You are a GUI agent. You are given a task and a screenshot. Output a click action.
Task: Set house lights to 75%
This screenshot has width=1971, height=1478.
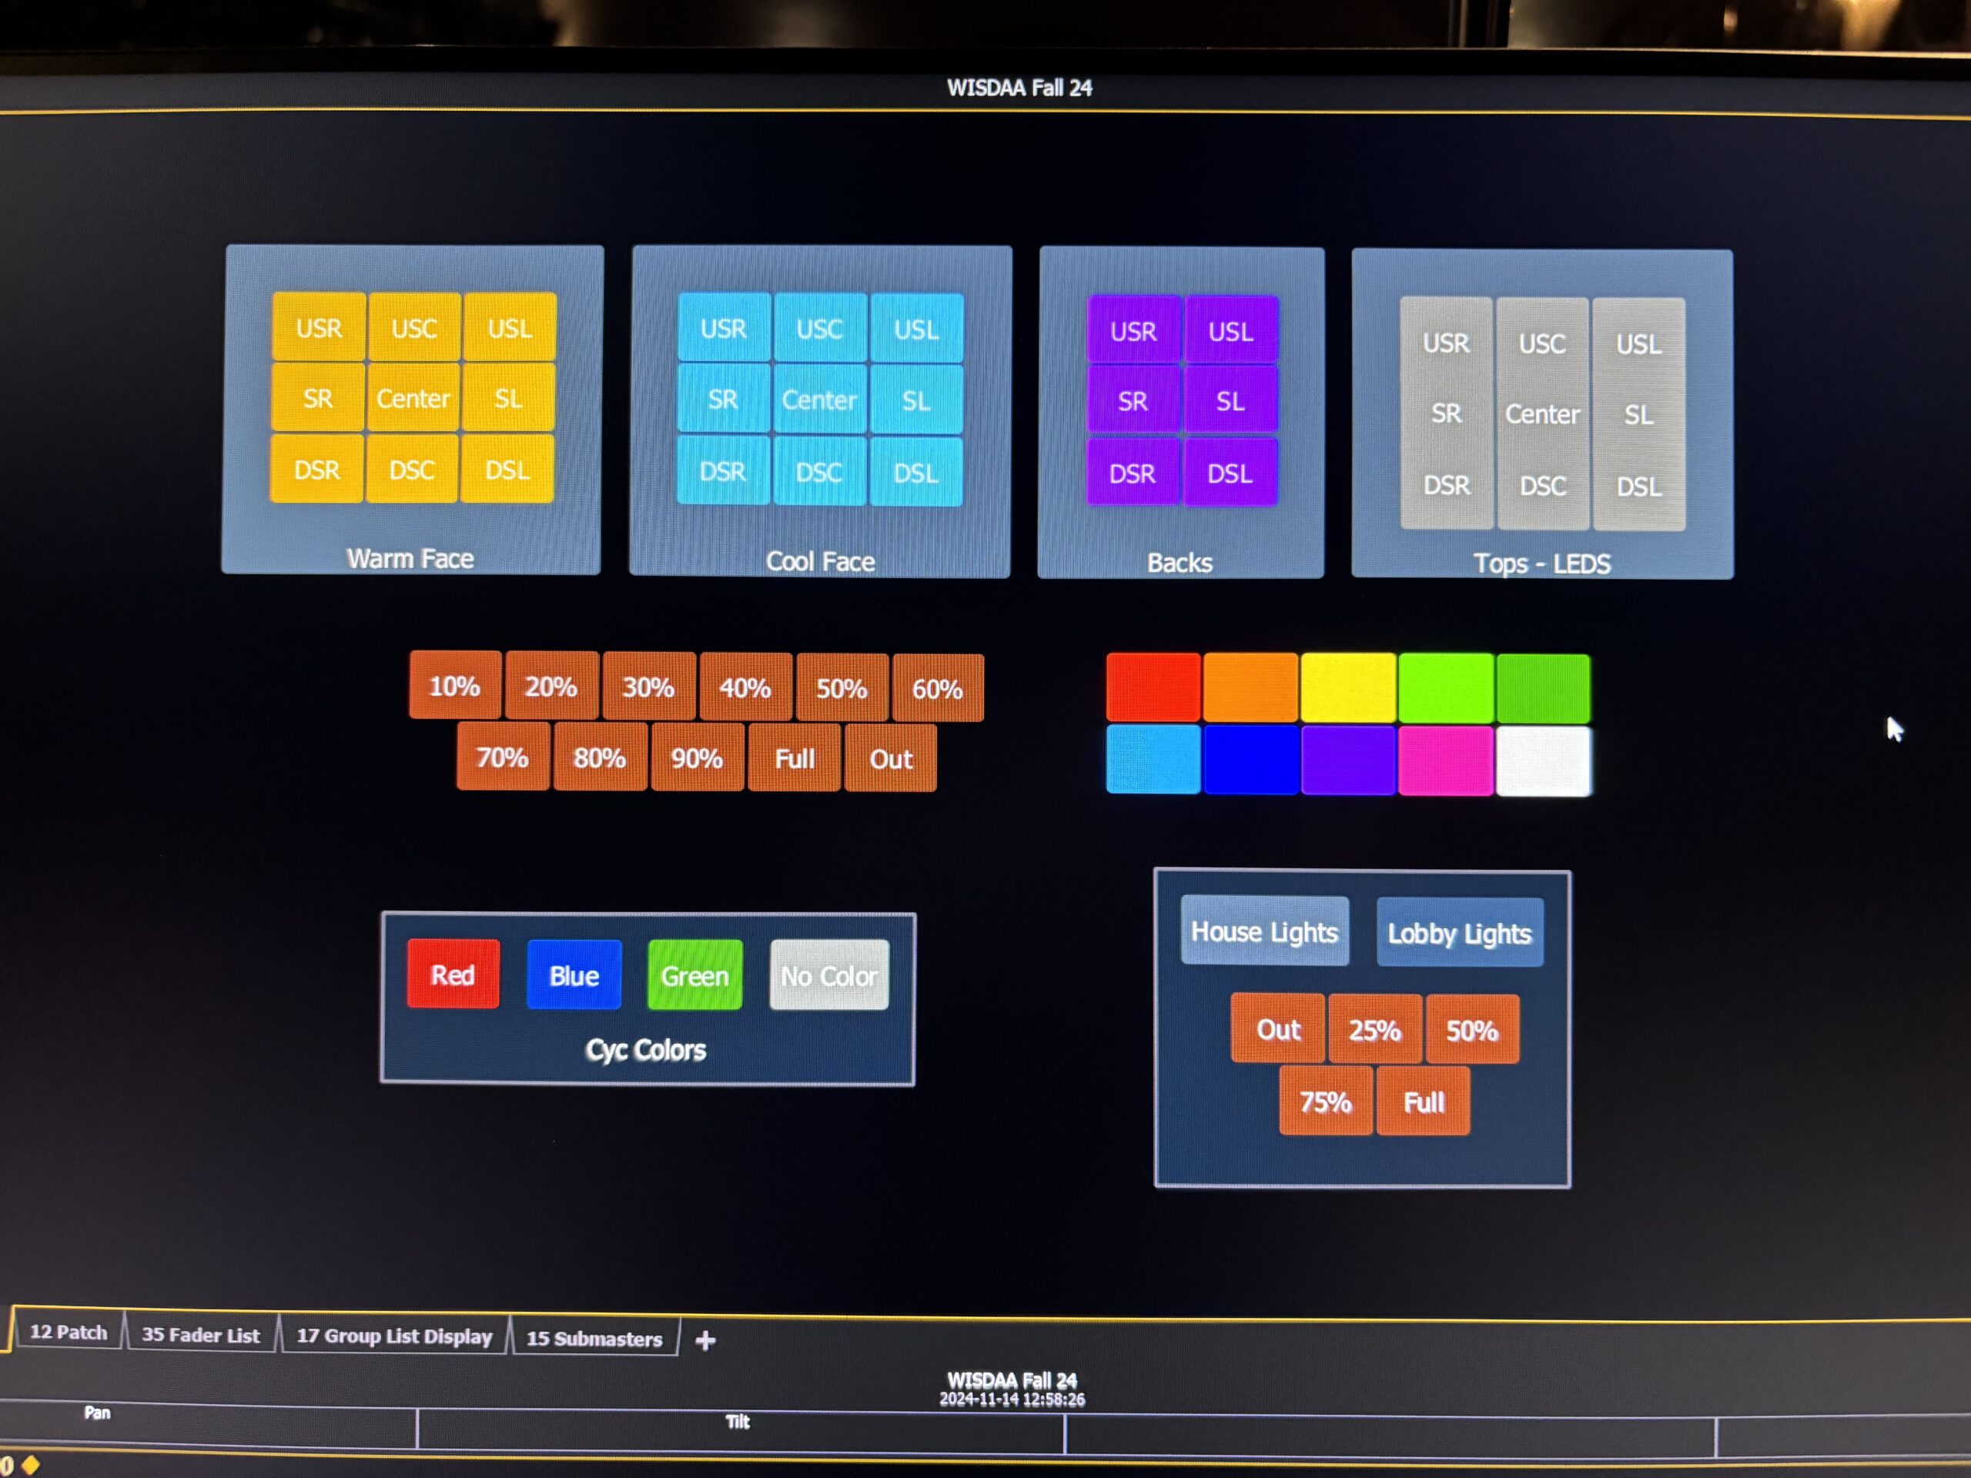click(1326, 1101)
